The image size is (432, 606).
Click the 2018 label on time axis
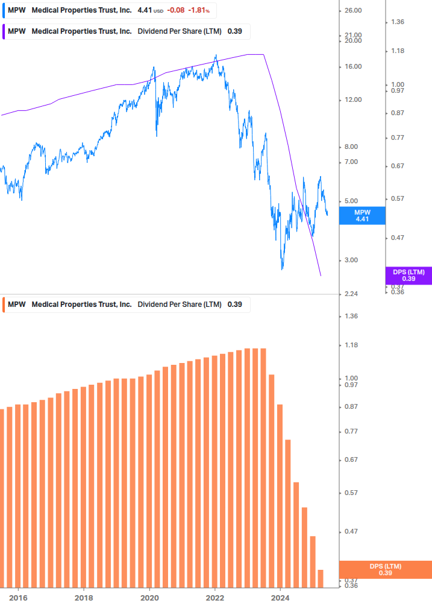[x=84, y=598]
